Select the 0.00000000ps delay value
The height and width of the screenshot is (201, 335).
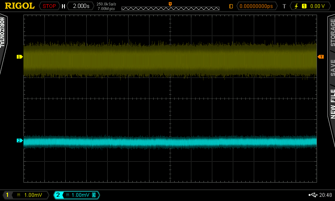[257, 6]
